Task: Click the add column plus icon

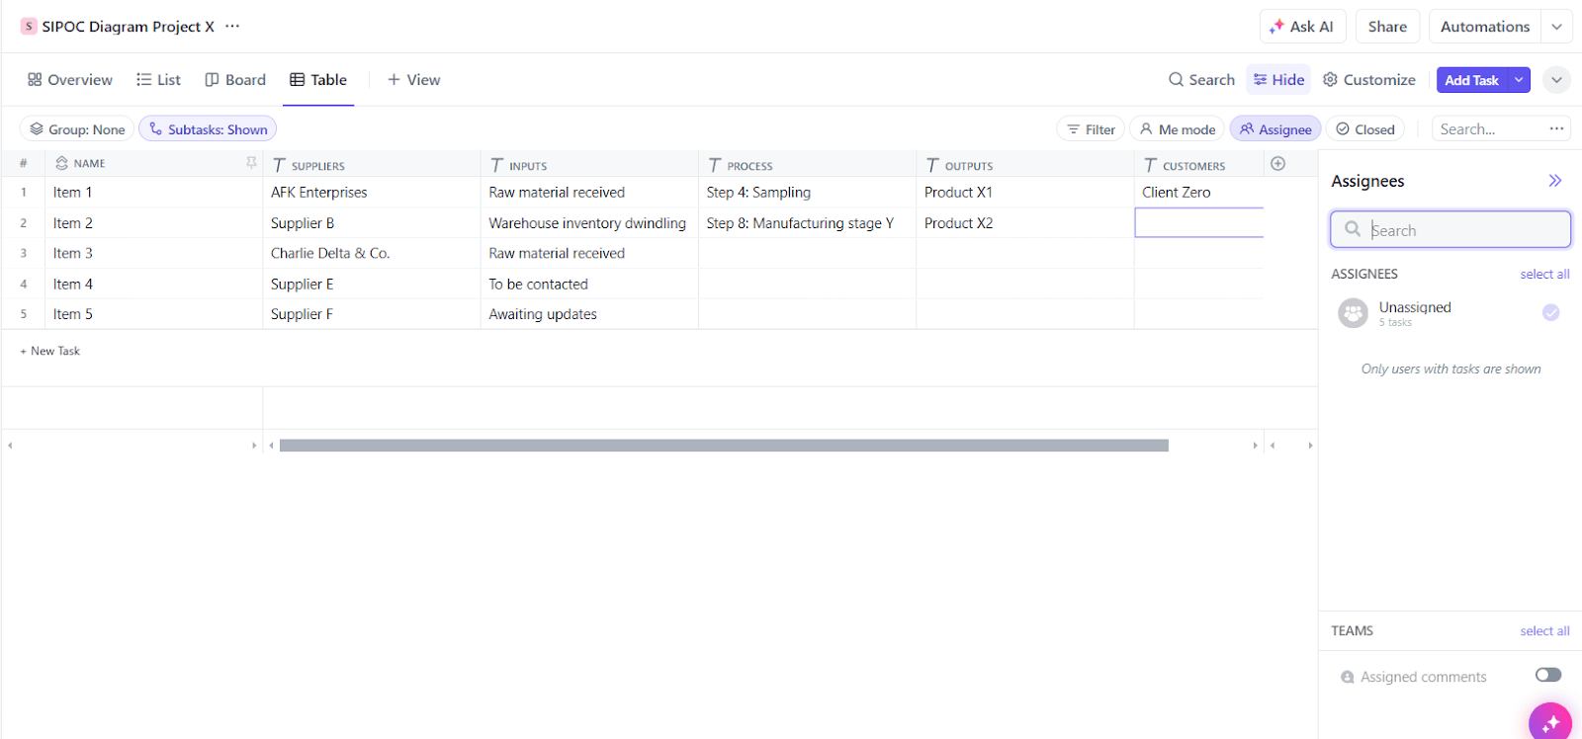Action: click(1277, 164)
